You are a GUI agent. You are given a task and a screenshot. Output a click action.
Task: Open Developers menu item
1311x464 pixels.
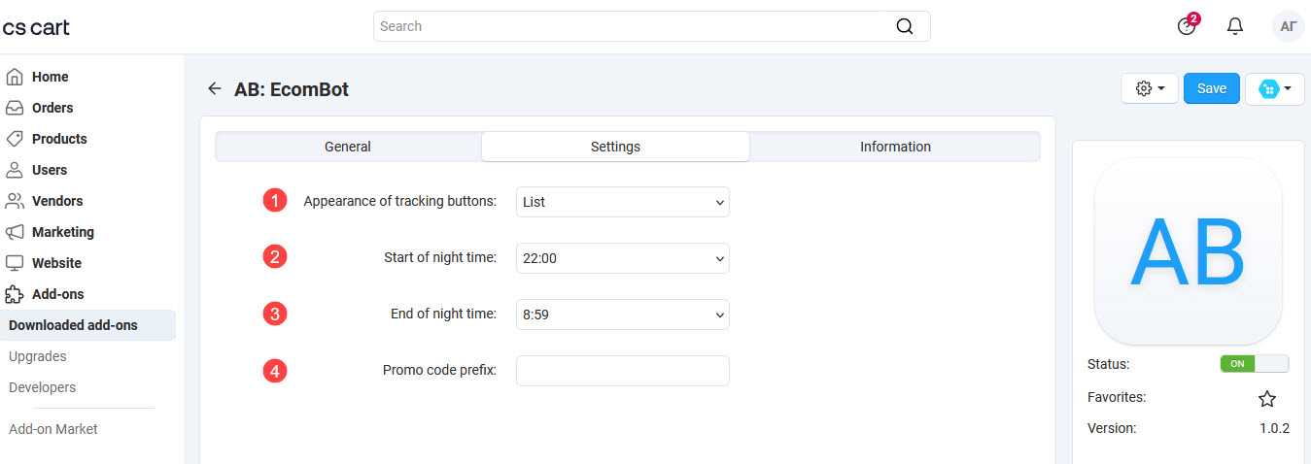pos(42,387)
